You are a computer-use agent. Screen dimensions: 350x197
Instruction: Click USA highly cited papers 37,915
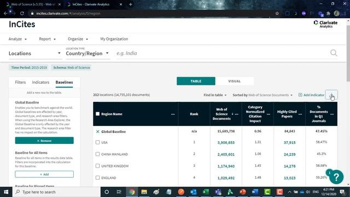pyautogui.click(x=289, y=142)
